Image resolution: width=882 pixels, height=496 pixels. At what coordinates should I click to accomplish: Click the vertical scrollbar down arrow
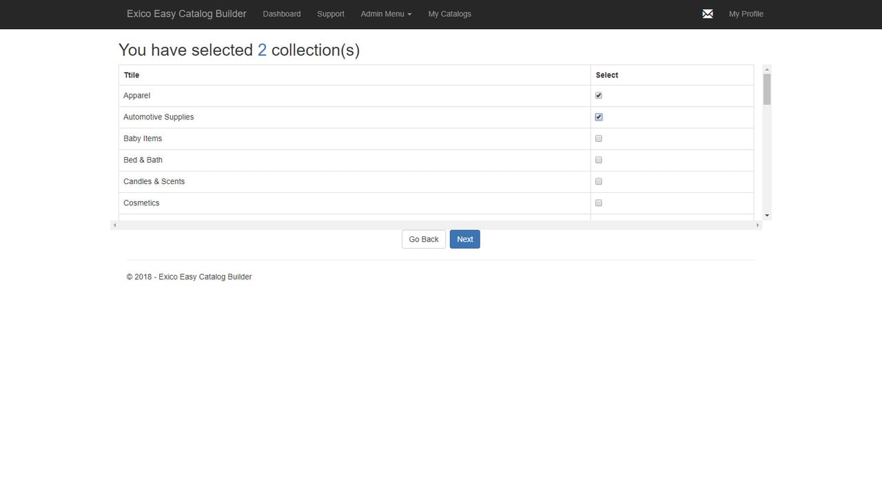767,216
